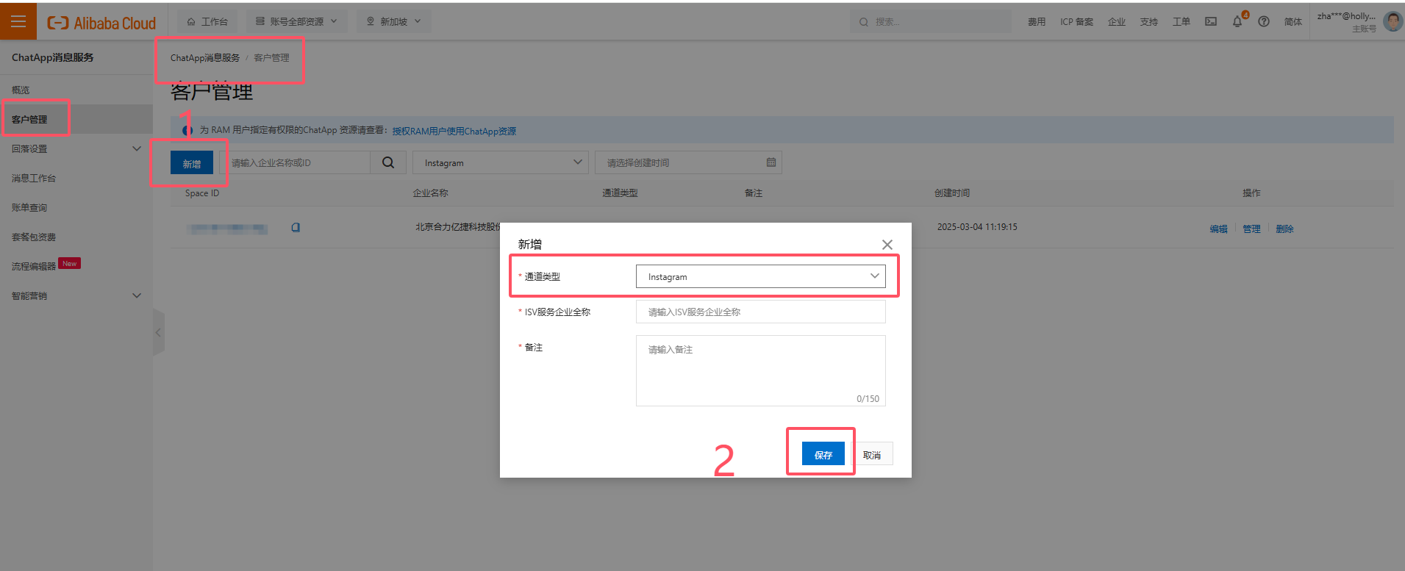Open 消息工作台 in the sidebar
Image resolution: width=1405 pixels, height=571 pixels.
(x=76, y=178)
